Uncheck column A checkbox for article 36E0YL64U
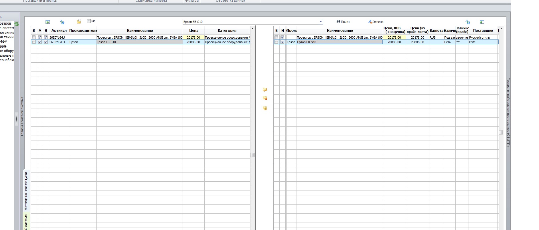The height and width of the screenshot is (230, 539). [x=40, y=37]
